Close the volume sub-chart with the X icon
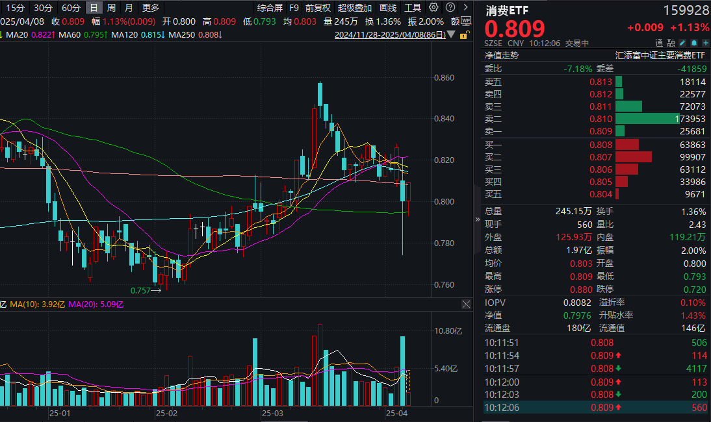 466,304
